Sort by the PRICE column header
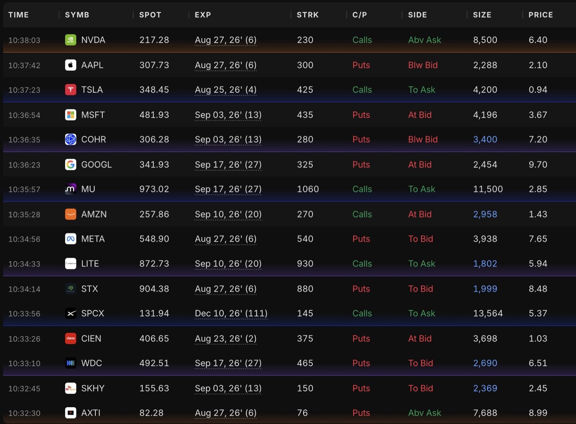Viewport: 576px width, 424px height. pos(540,15)
